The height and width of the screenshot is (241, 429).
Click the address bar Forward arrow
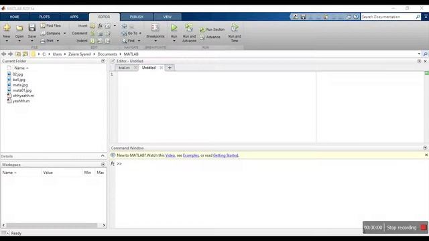tap(11, 54)
